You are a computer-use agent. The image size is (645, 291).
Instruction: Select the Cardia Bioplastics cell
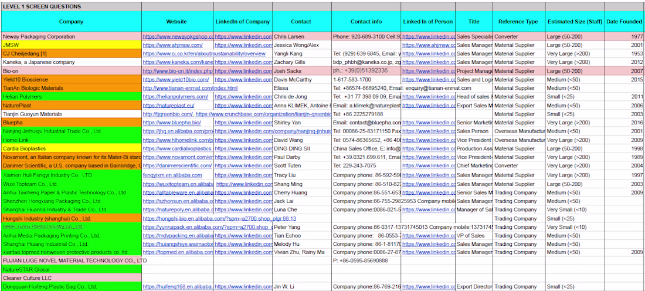coord(71,148)
